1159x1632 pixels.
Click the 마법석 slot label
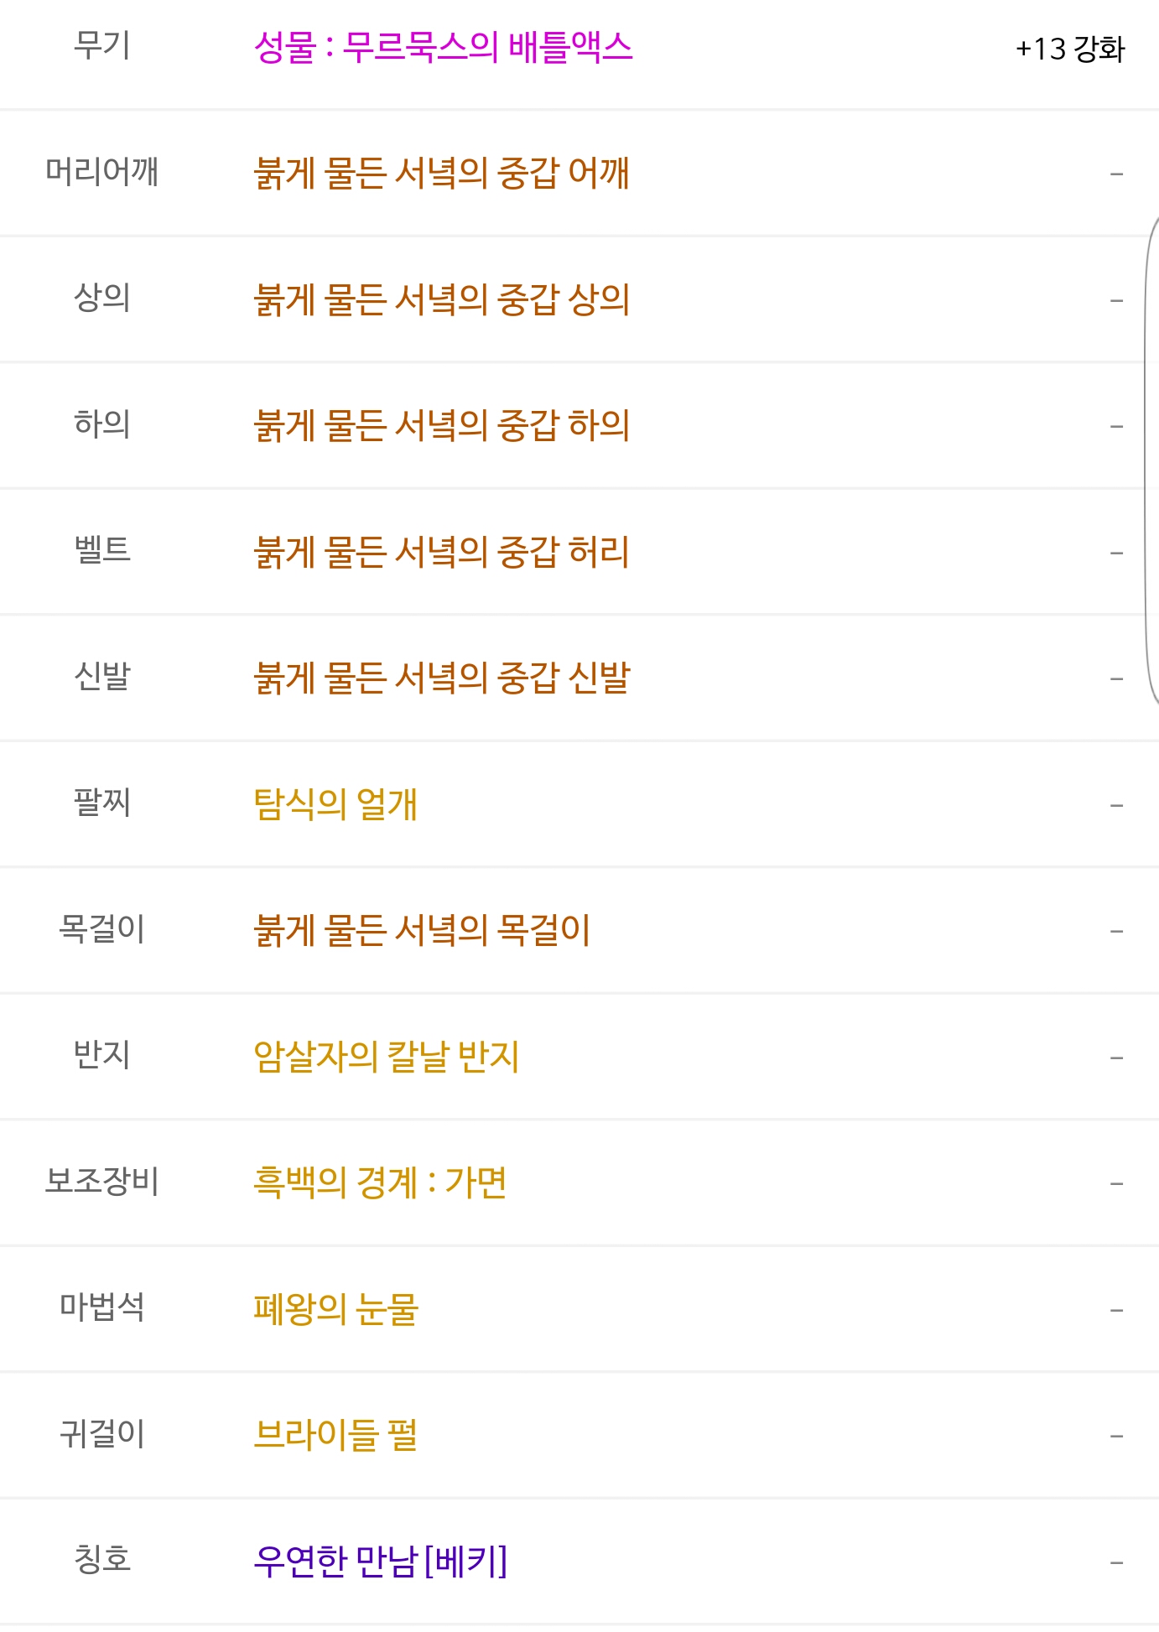click(x=102, y=1307)
